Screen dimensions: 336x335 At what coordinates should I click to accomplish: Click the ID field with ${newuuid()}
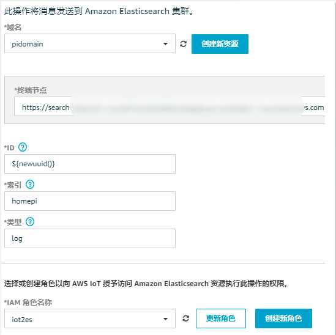pyautogui.click(x=90, y=164)
